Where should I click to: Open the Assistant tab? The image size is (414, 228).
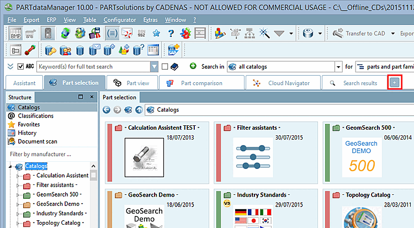pos(24,83)
